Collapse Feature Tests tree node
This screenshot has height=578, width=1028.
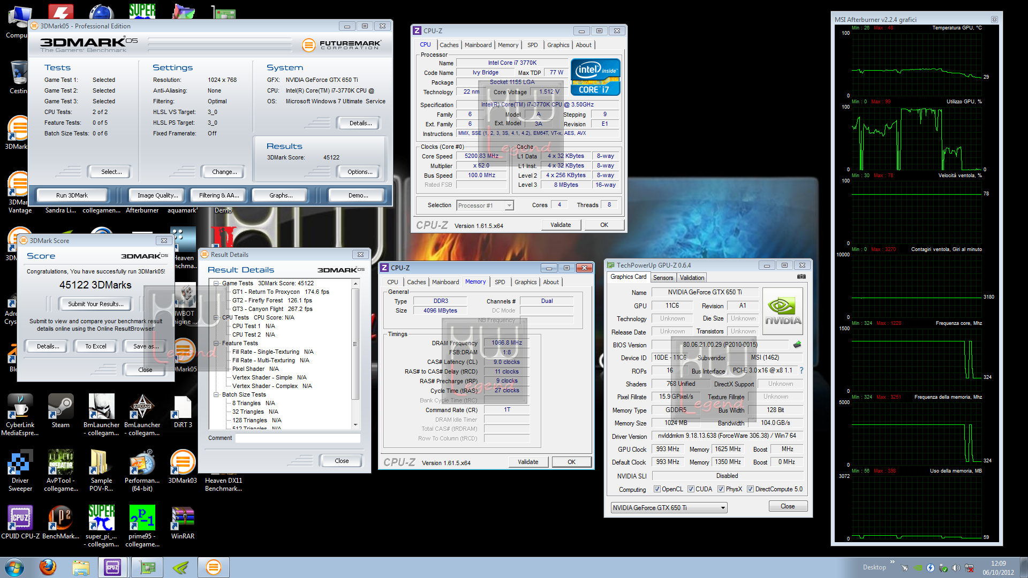216,343
